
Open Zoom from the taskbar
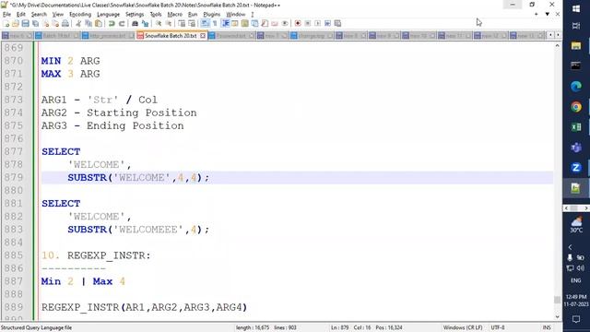(576, 168)
